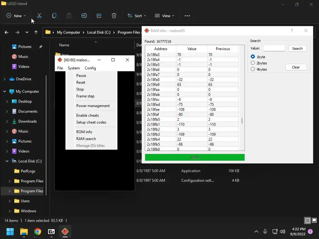Click the volume speaker icon in tray
Image resolution: width=319 pixels, height=239 pixels.
[x=283, y=232]
